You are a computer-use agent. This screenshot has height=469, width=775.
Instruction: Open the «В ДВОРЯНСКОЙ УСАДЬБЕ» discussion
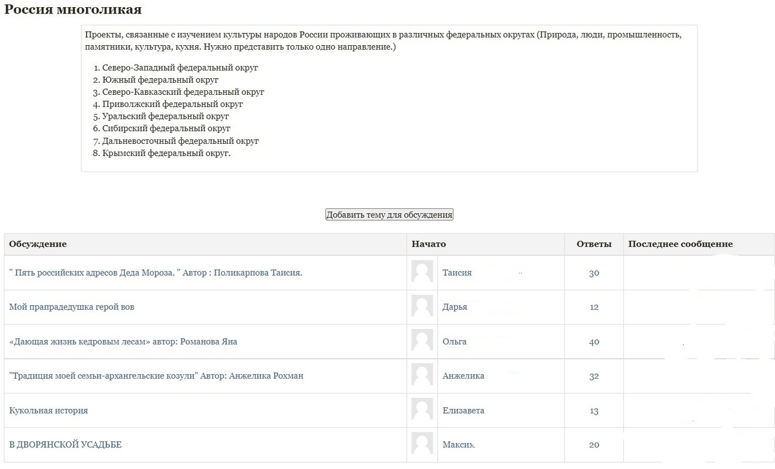pos(65,444)
